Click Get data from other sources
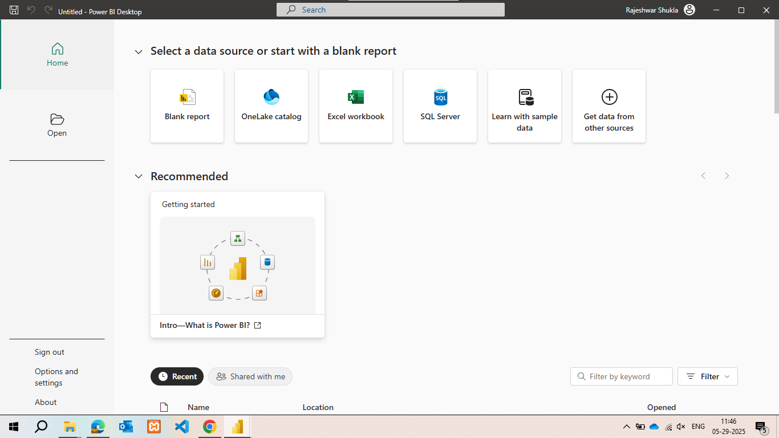Image resolution: width=779 pixels, height=438 pixels. 609,106
